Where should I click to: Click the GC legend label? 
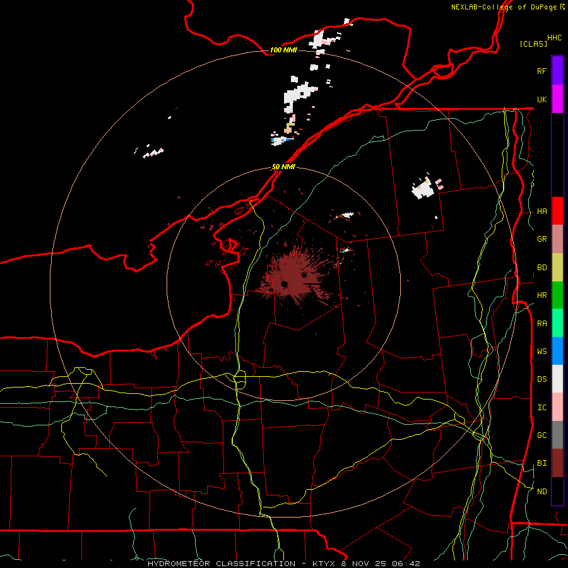[541, 435]
